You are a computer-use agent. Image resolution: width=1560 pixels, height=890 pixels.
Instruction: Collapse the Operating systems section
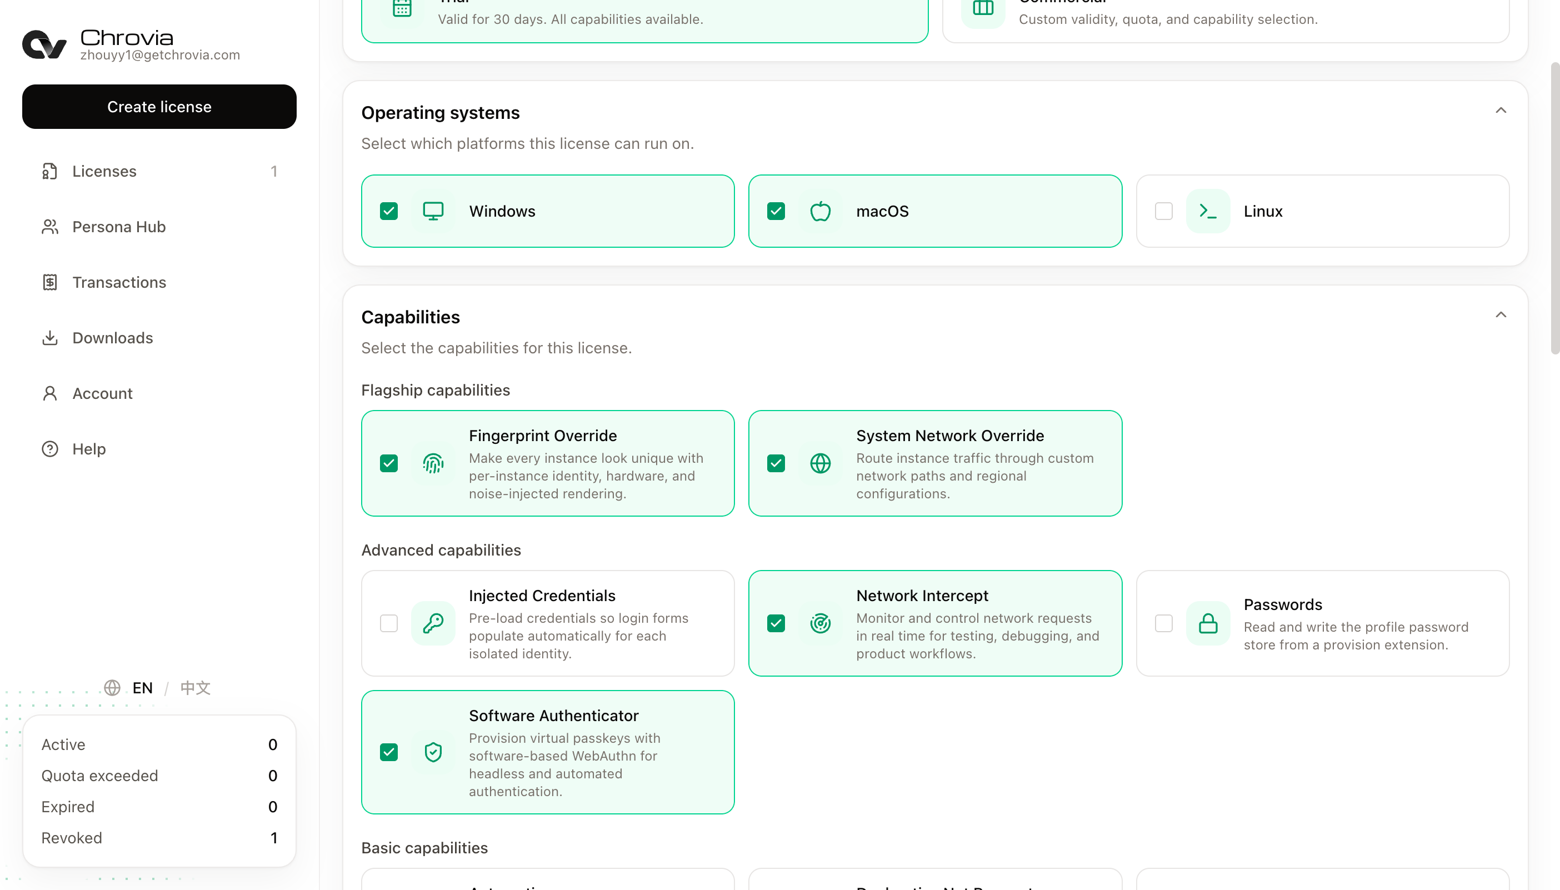coord(1501,111)
